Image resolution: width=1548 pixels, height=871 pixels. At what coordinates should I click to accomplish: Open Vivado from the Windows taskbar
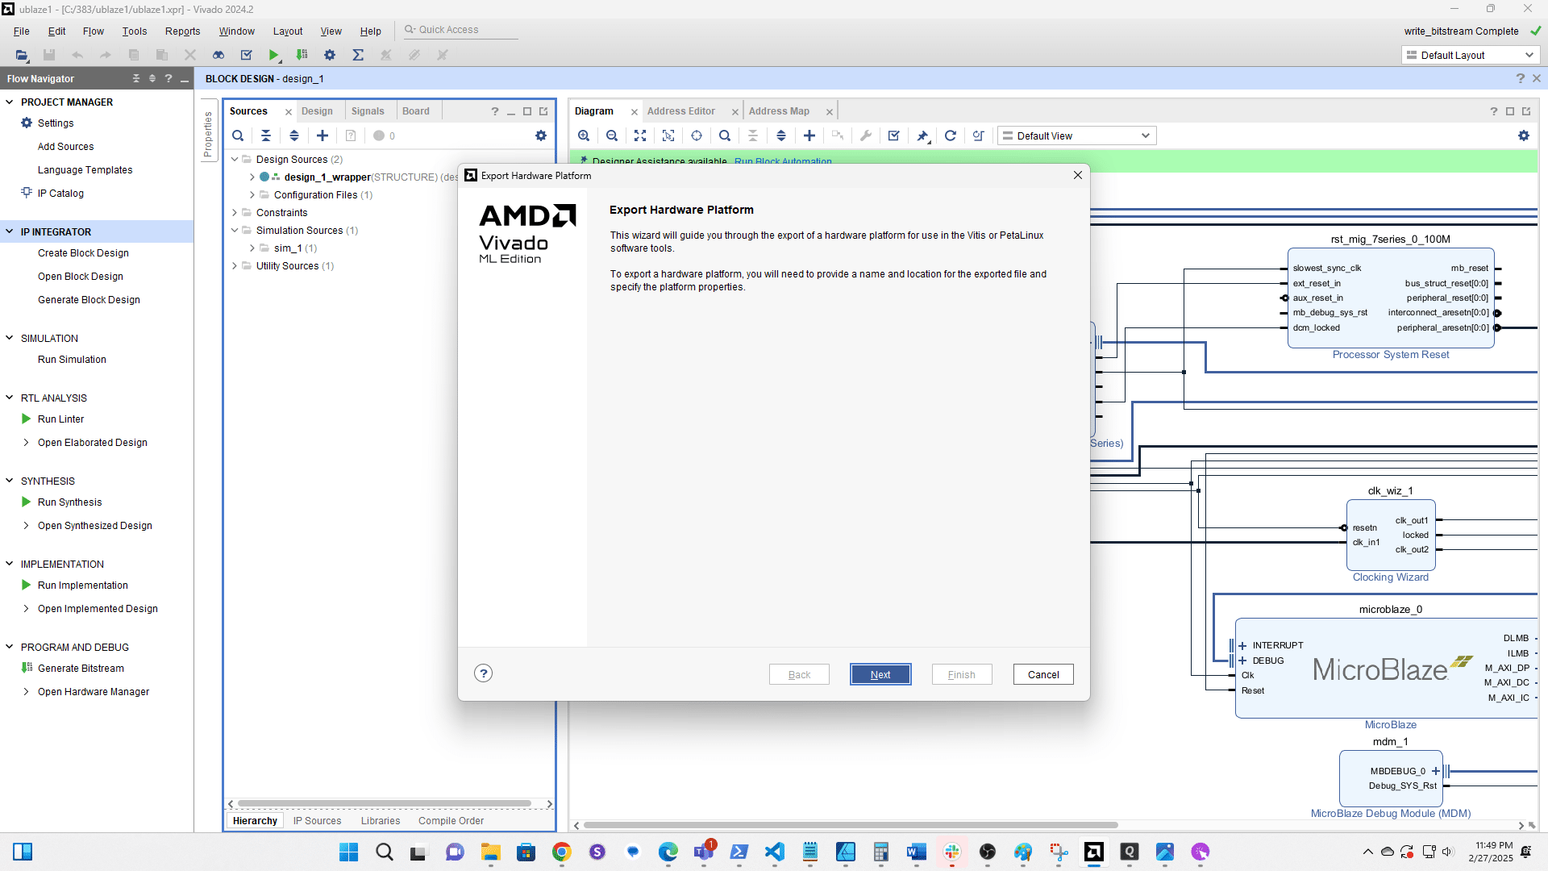[1094, 852]
